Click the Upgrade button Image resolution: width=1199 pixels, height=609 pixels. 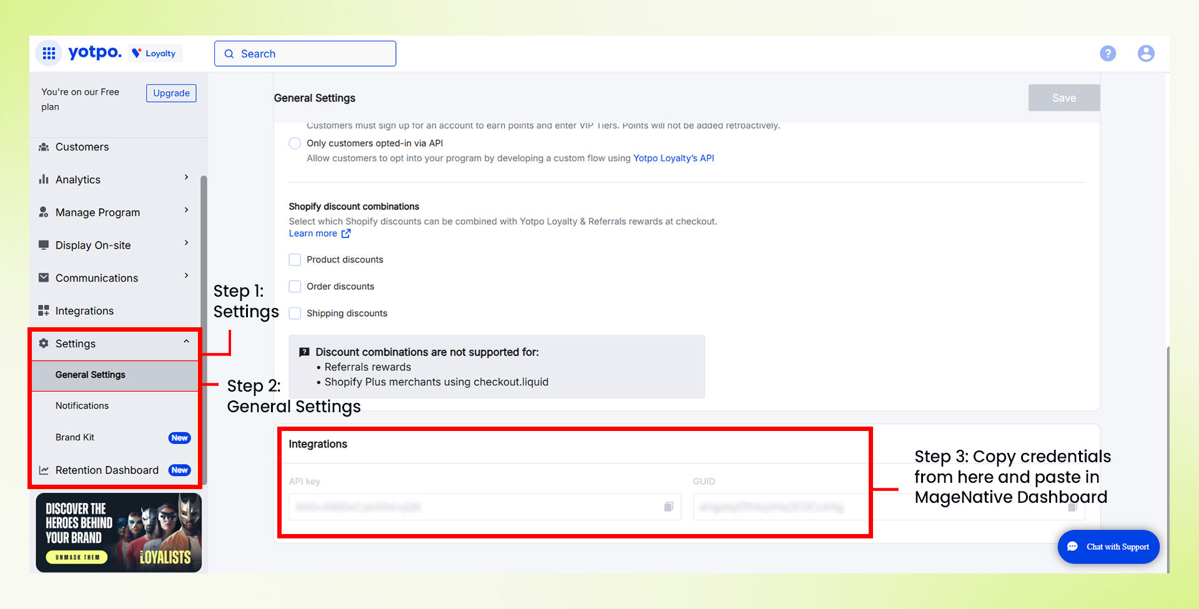170,92
